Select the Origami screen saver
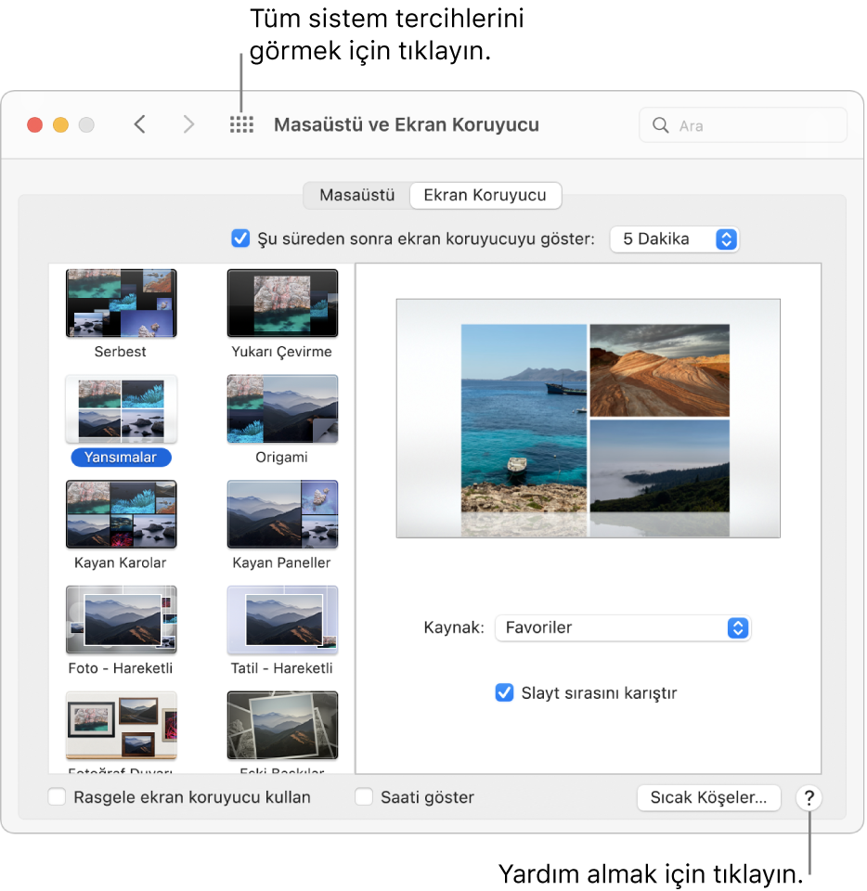The width and height of the screenshot is (867, 891). pyautogui.click(x=282, y=408)
